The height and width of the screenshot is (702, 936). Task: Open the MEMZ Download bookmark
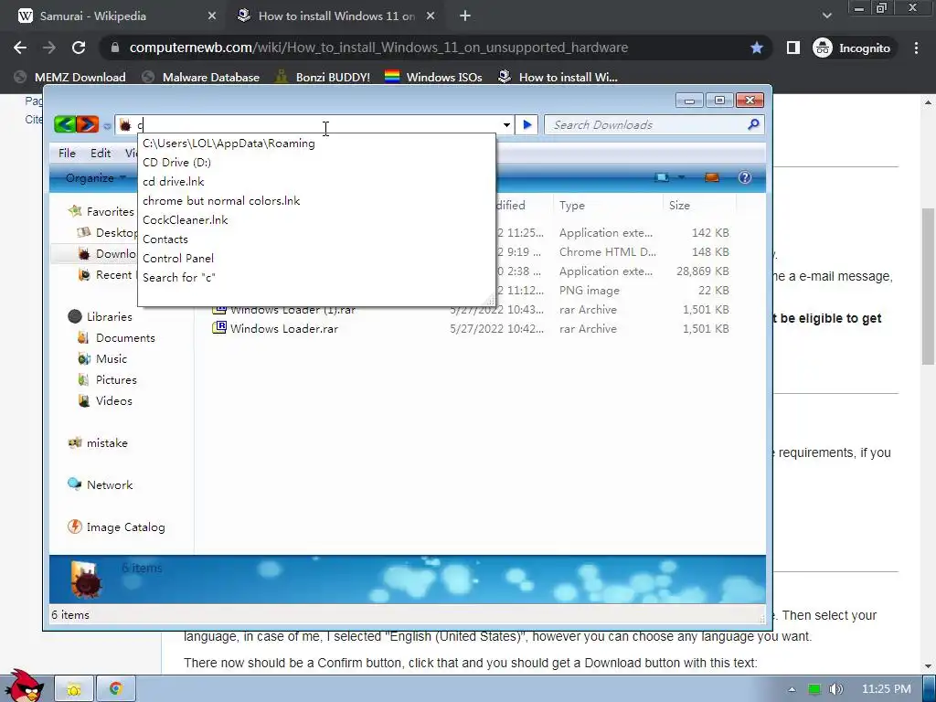(x=69, y=77)
